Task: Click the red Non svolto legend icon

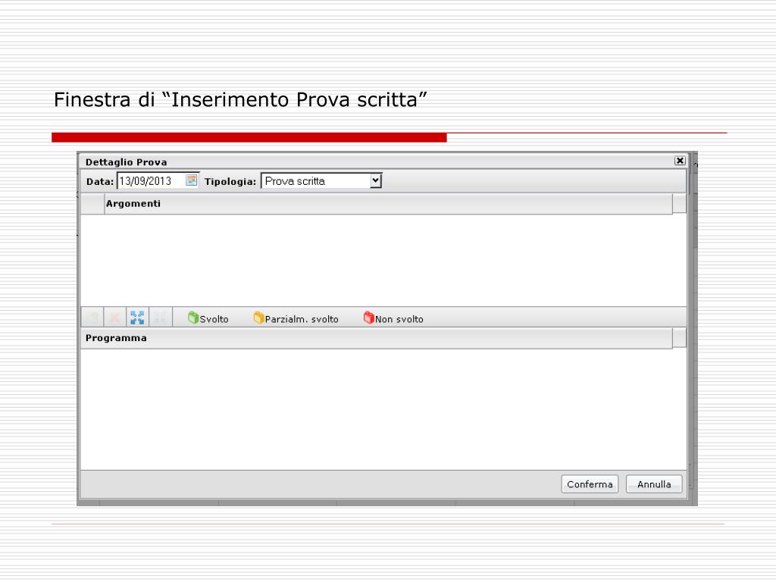Action: pos(369,318)
